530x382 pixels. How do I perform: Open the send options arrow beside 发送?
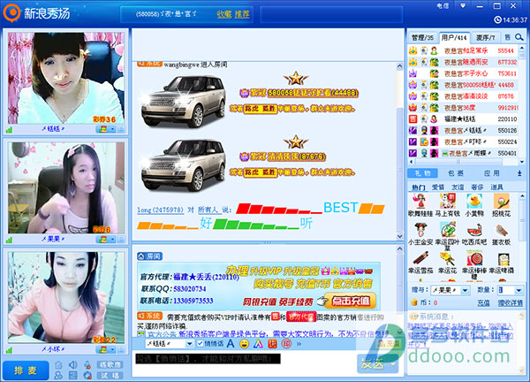click(394, 364)
